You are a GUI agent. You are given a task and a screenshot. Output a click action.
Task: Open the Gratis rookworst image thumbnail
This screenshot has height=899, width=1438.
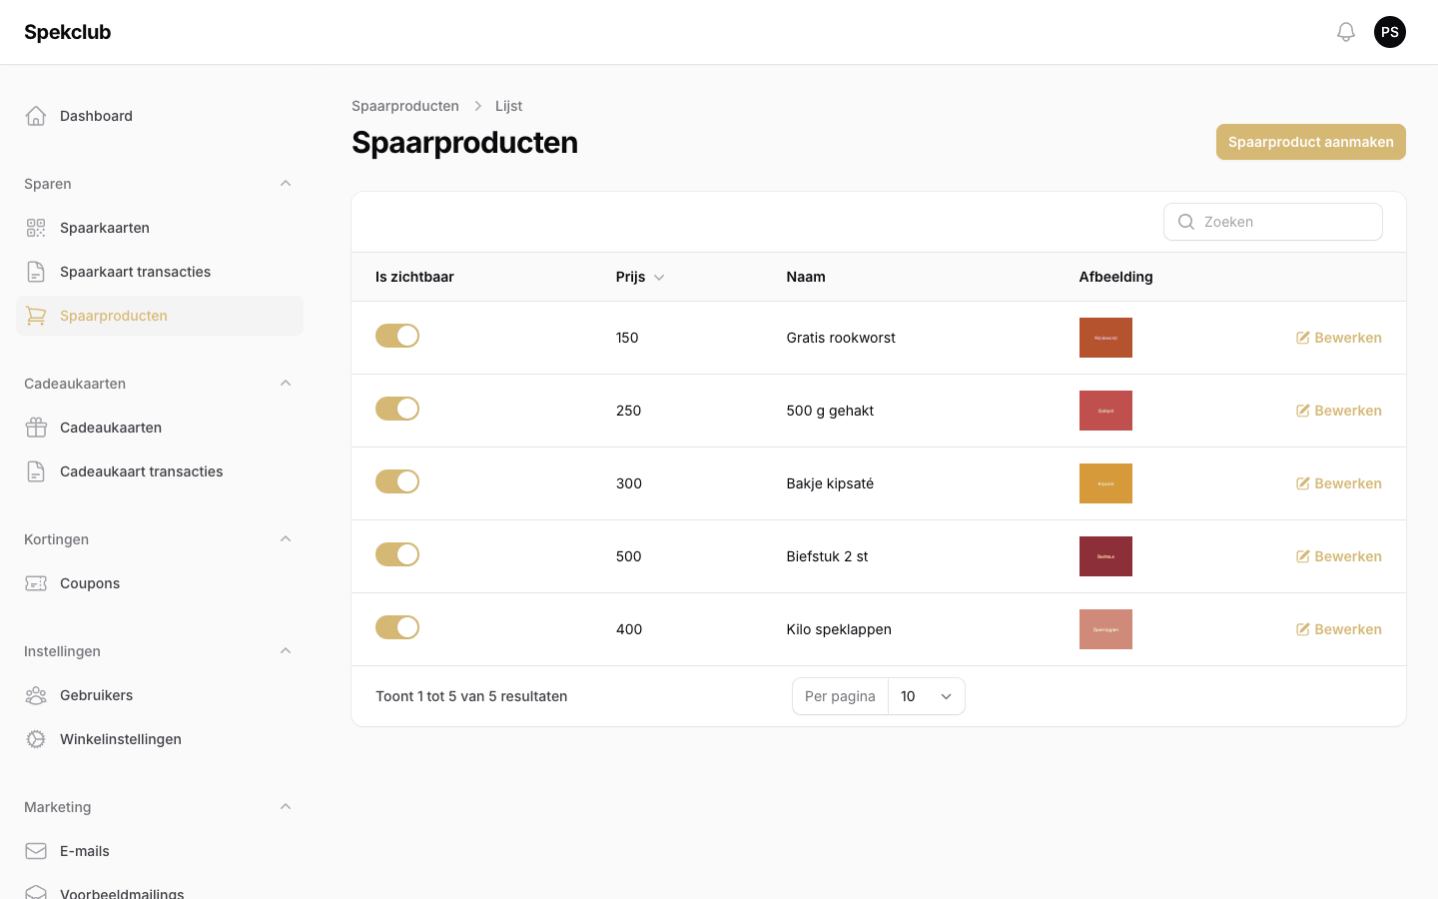pos(1105,338)
